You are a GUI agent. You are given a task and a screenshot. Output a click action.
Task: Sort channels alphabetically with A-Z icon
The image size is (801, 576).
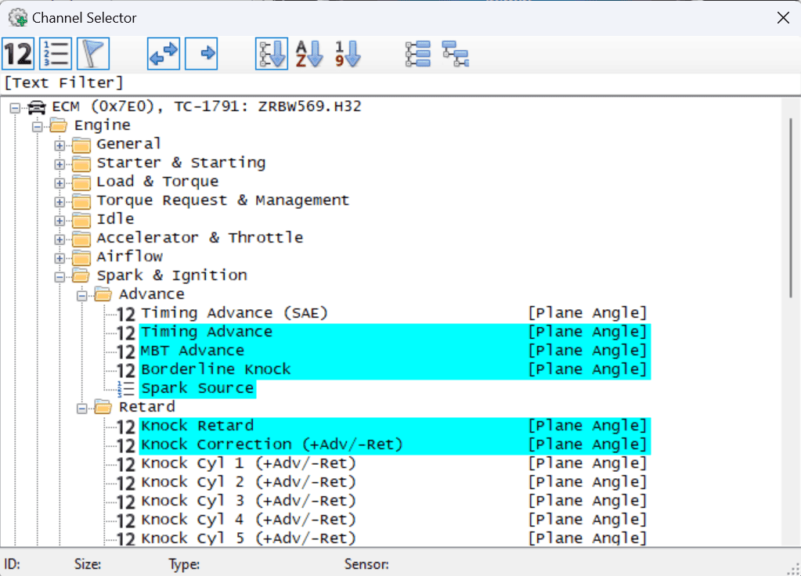coord(309,54)
